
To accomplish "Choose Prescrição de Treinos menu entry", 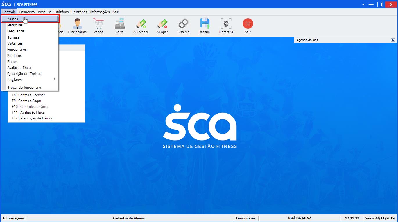I will tap(32, 74).
